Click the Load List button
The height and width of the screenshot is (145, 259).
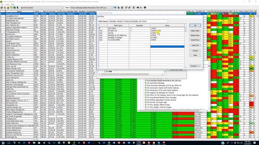click(195, 45)
